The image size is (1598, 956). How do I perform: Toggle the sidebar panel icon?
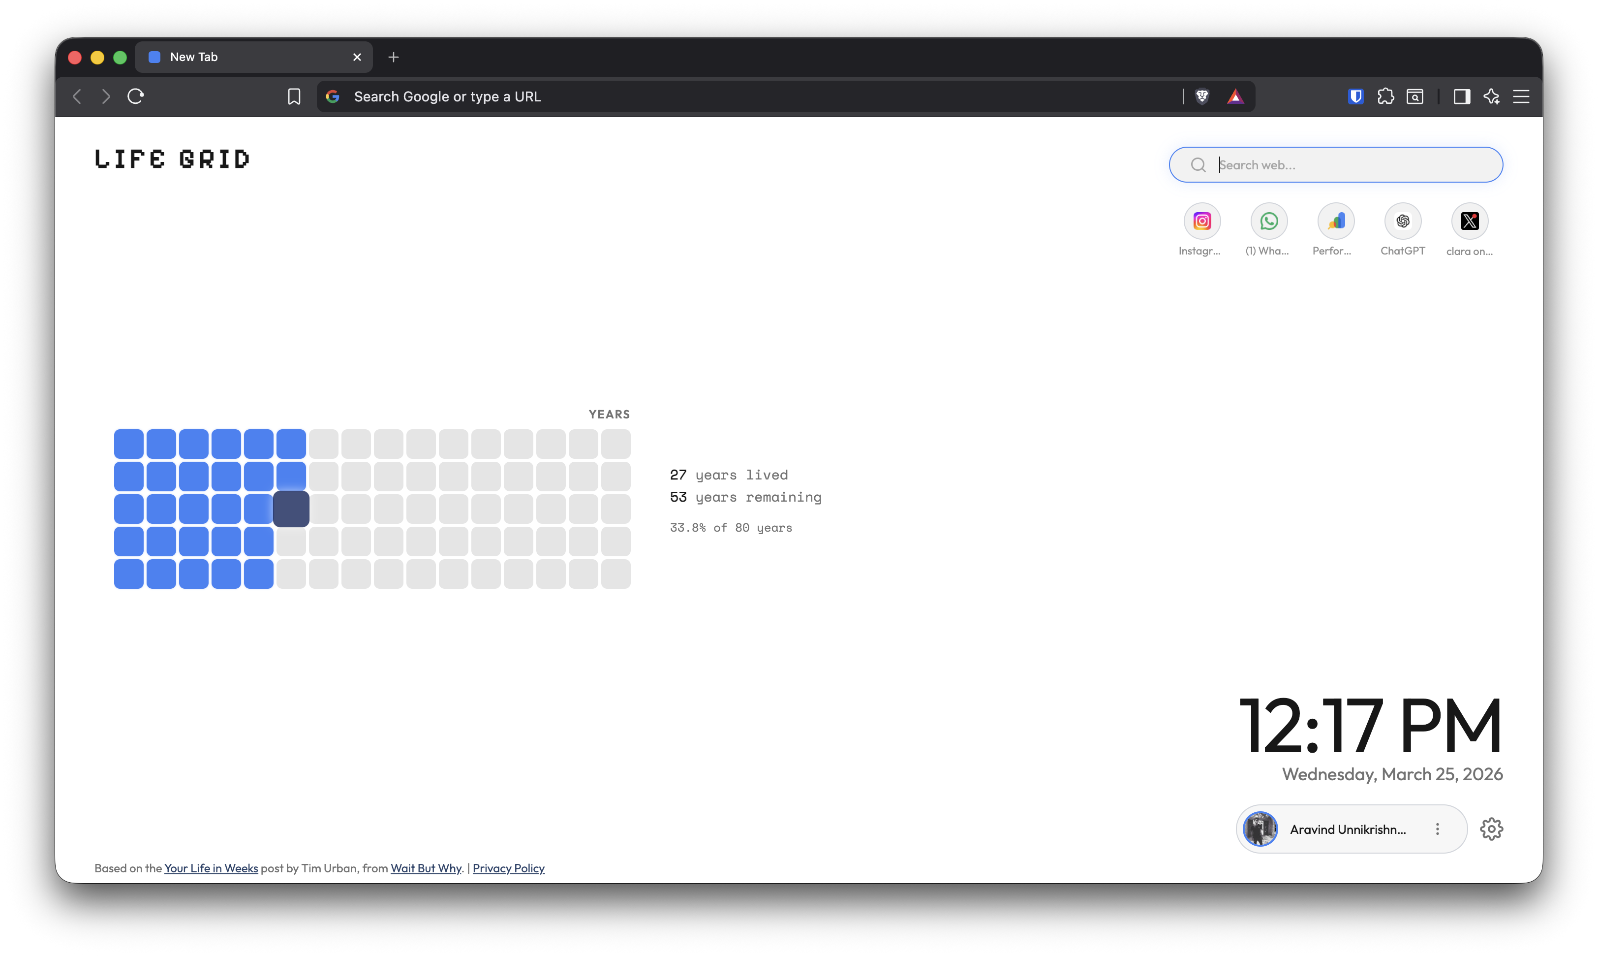pyautogui.click(x=1462, y=96)
